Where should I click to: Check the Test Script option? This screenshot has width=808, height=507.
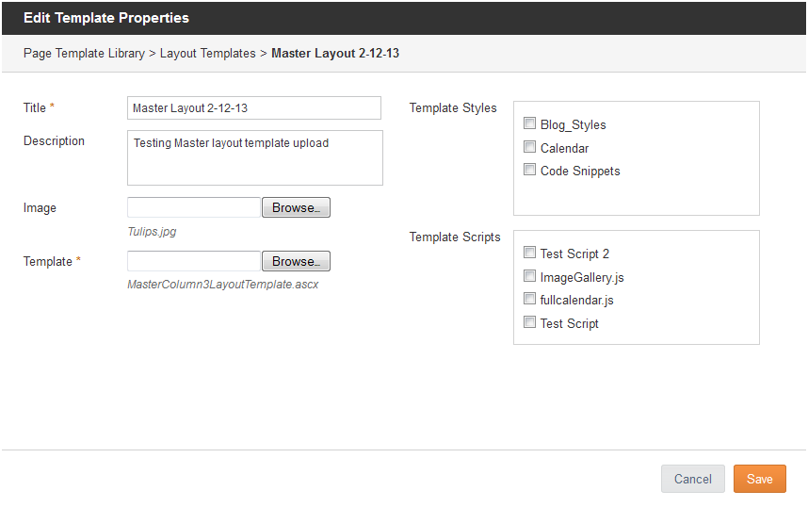coord(529,322)
